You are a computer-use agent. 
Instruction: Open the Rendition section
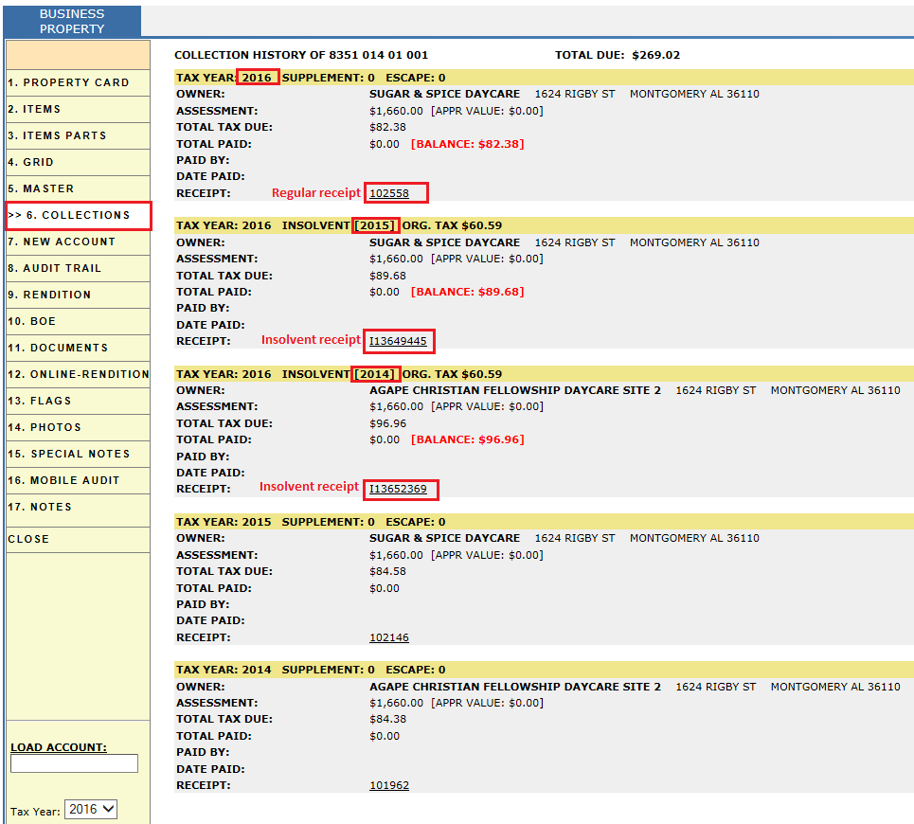pos(78,295)
